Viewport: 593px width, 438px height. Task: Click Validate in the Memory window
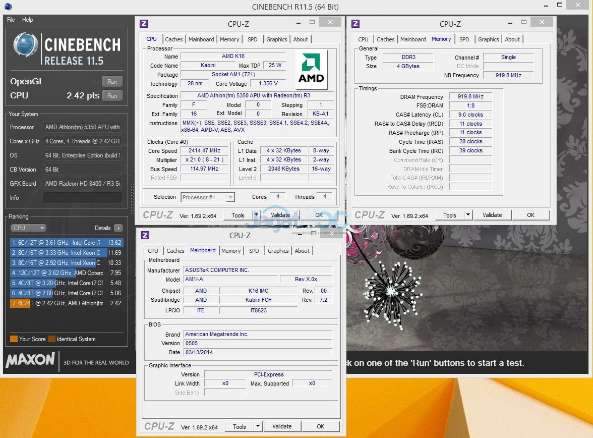click(x=492, y=215)
